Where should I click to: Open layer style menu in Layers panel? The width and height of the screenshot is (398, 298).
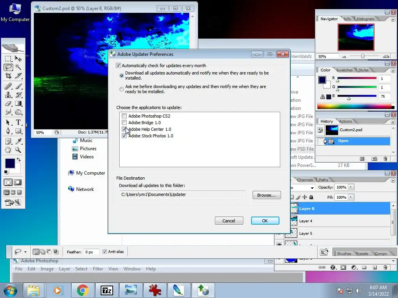333,267
